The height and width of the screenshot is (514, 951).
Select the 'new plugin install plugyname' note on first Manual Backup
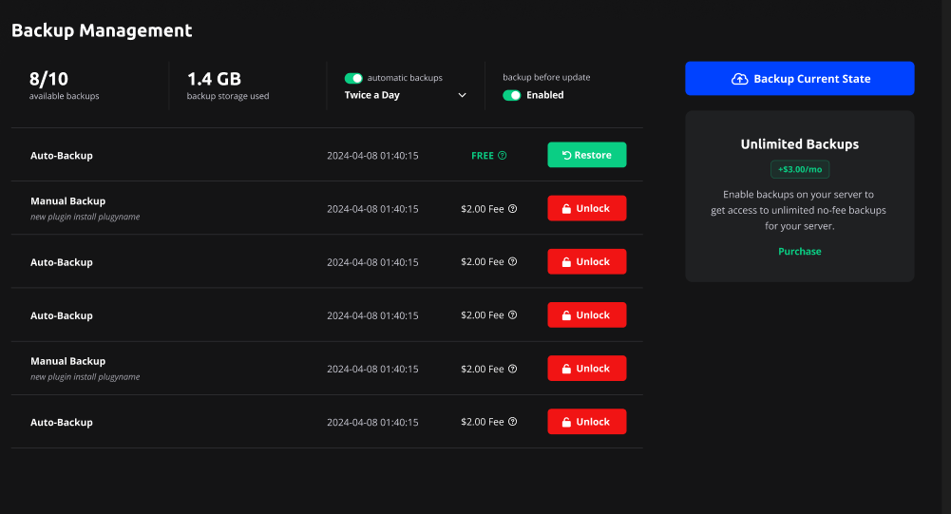(x=85, y=218)
